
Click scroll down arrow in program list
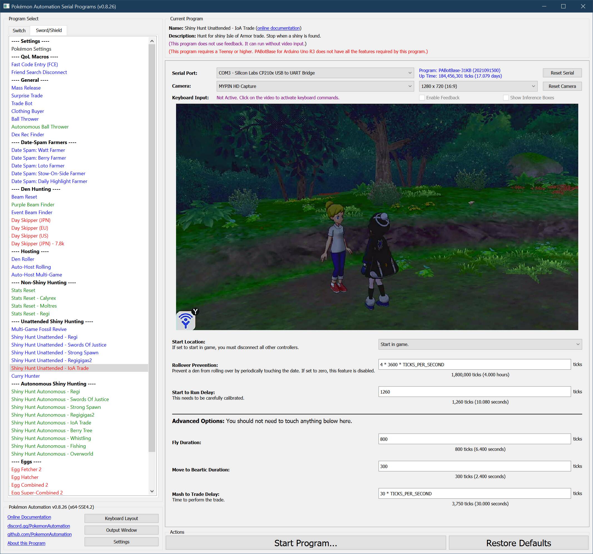tap(152, 491)
